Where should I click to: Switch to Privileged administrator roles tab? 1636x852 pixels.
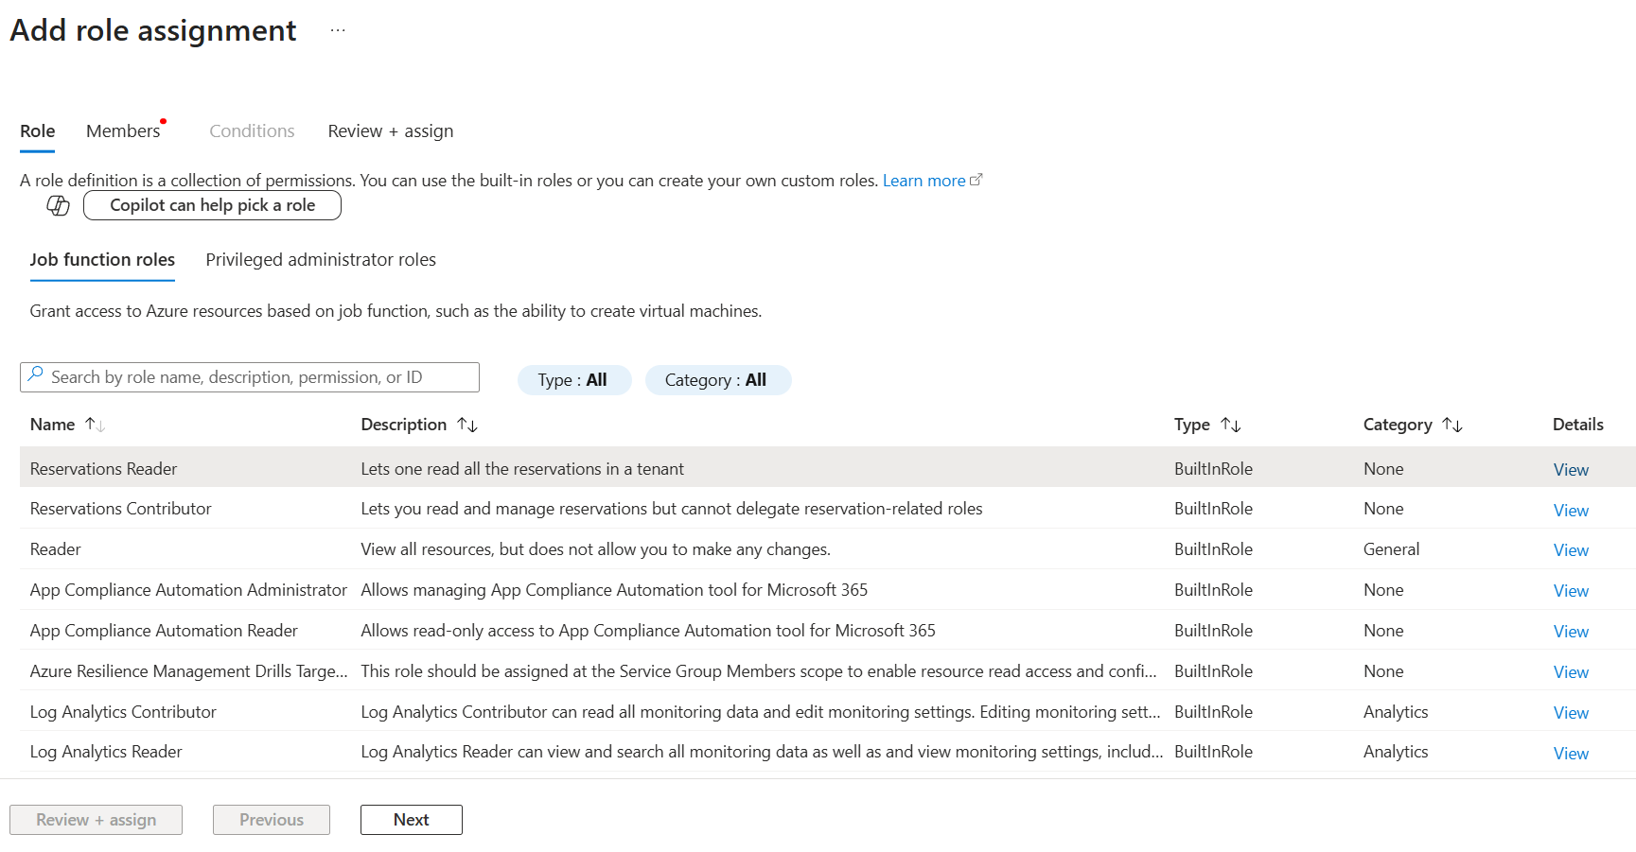coord(321,260)
